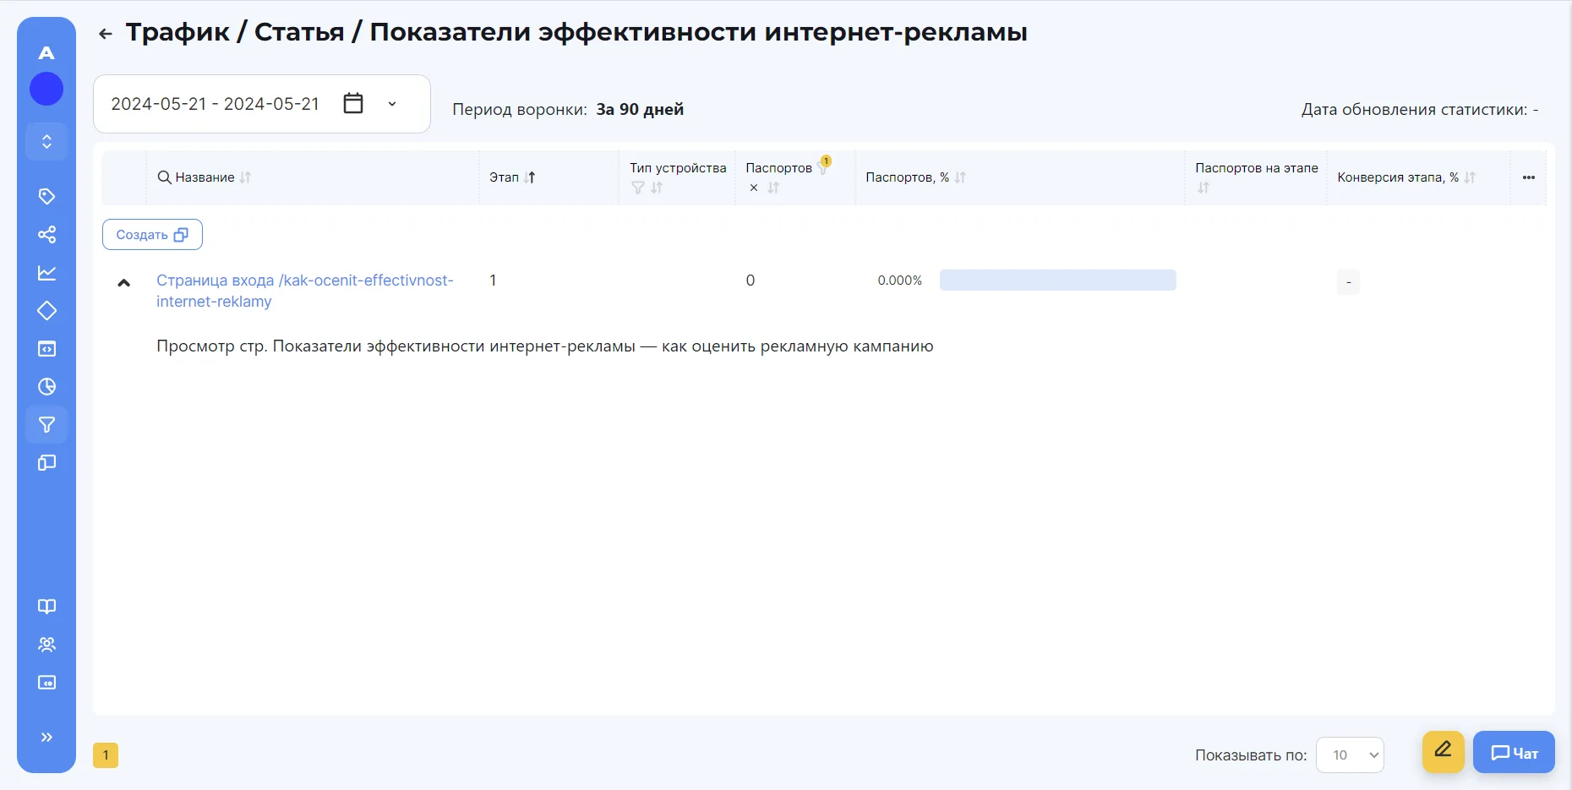Sort by the Паспортов на этапе column
Screen dimensions: 1572x790
[1204, 188]
